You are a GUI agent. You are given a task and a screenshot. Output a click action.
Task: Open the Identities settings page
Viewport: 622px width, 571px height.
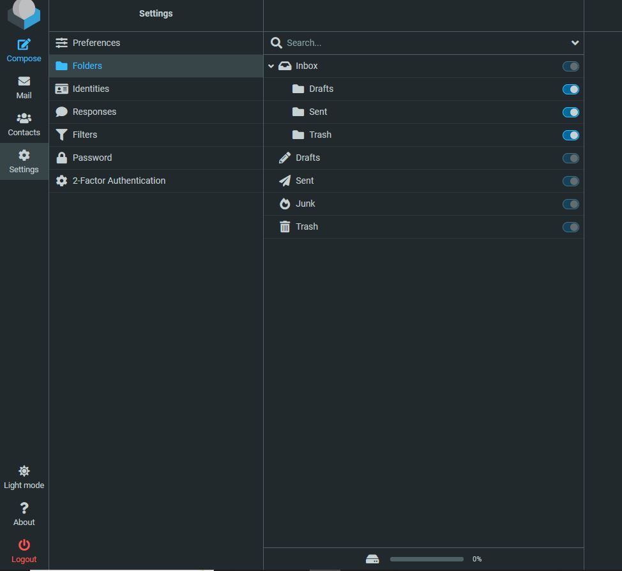(x=90, y=89)
